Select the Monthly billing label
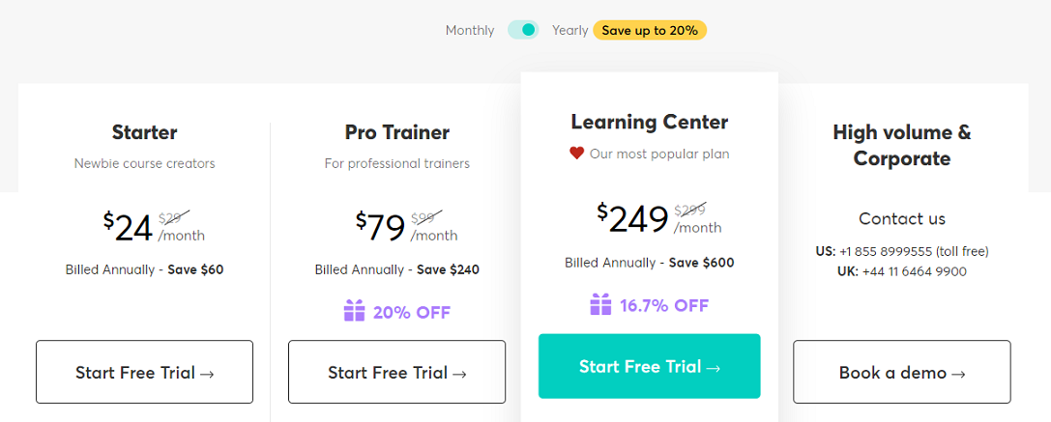This screenshot has width=1051, height=422. tap(470, 31)
